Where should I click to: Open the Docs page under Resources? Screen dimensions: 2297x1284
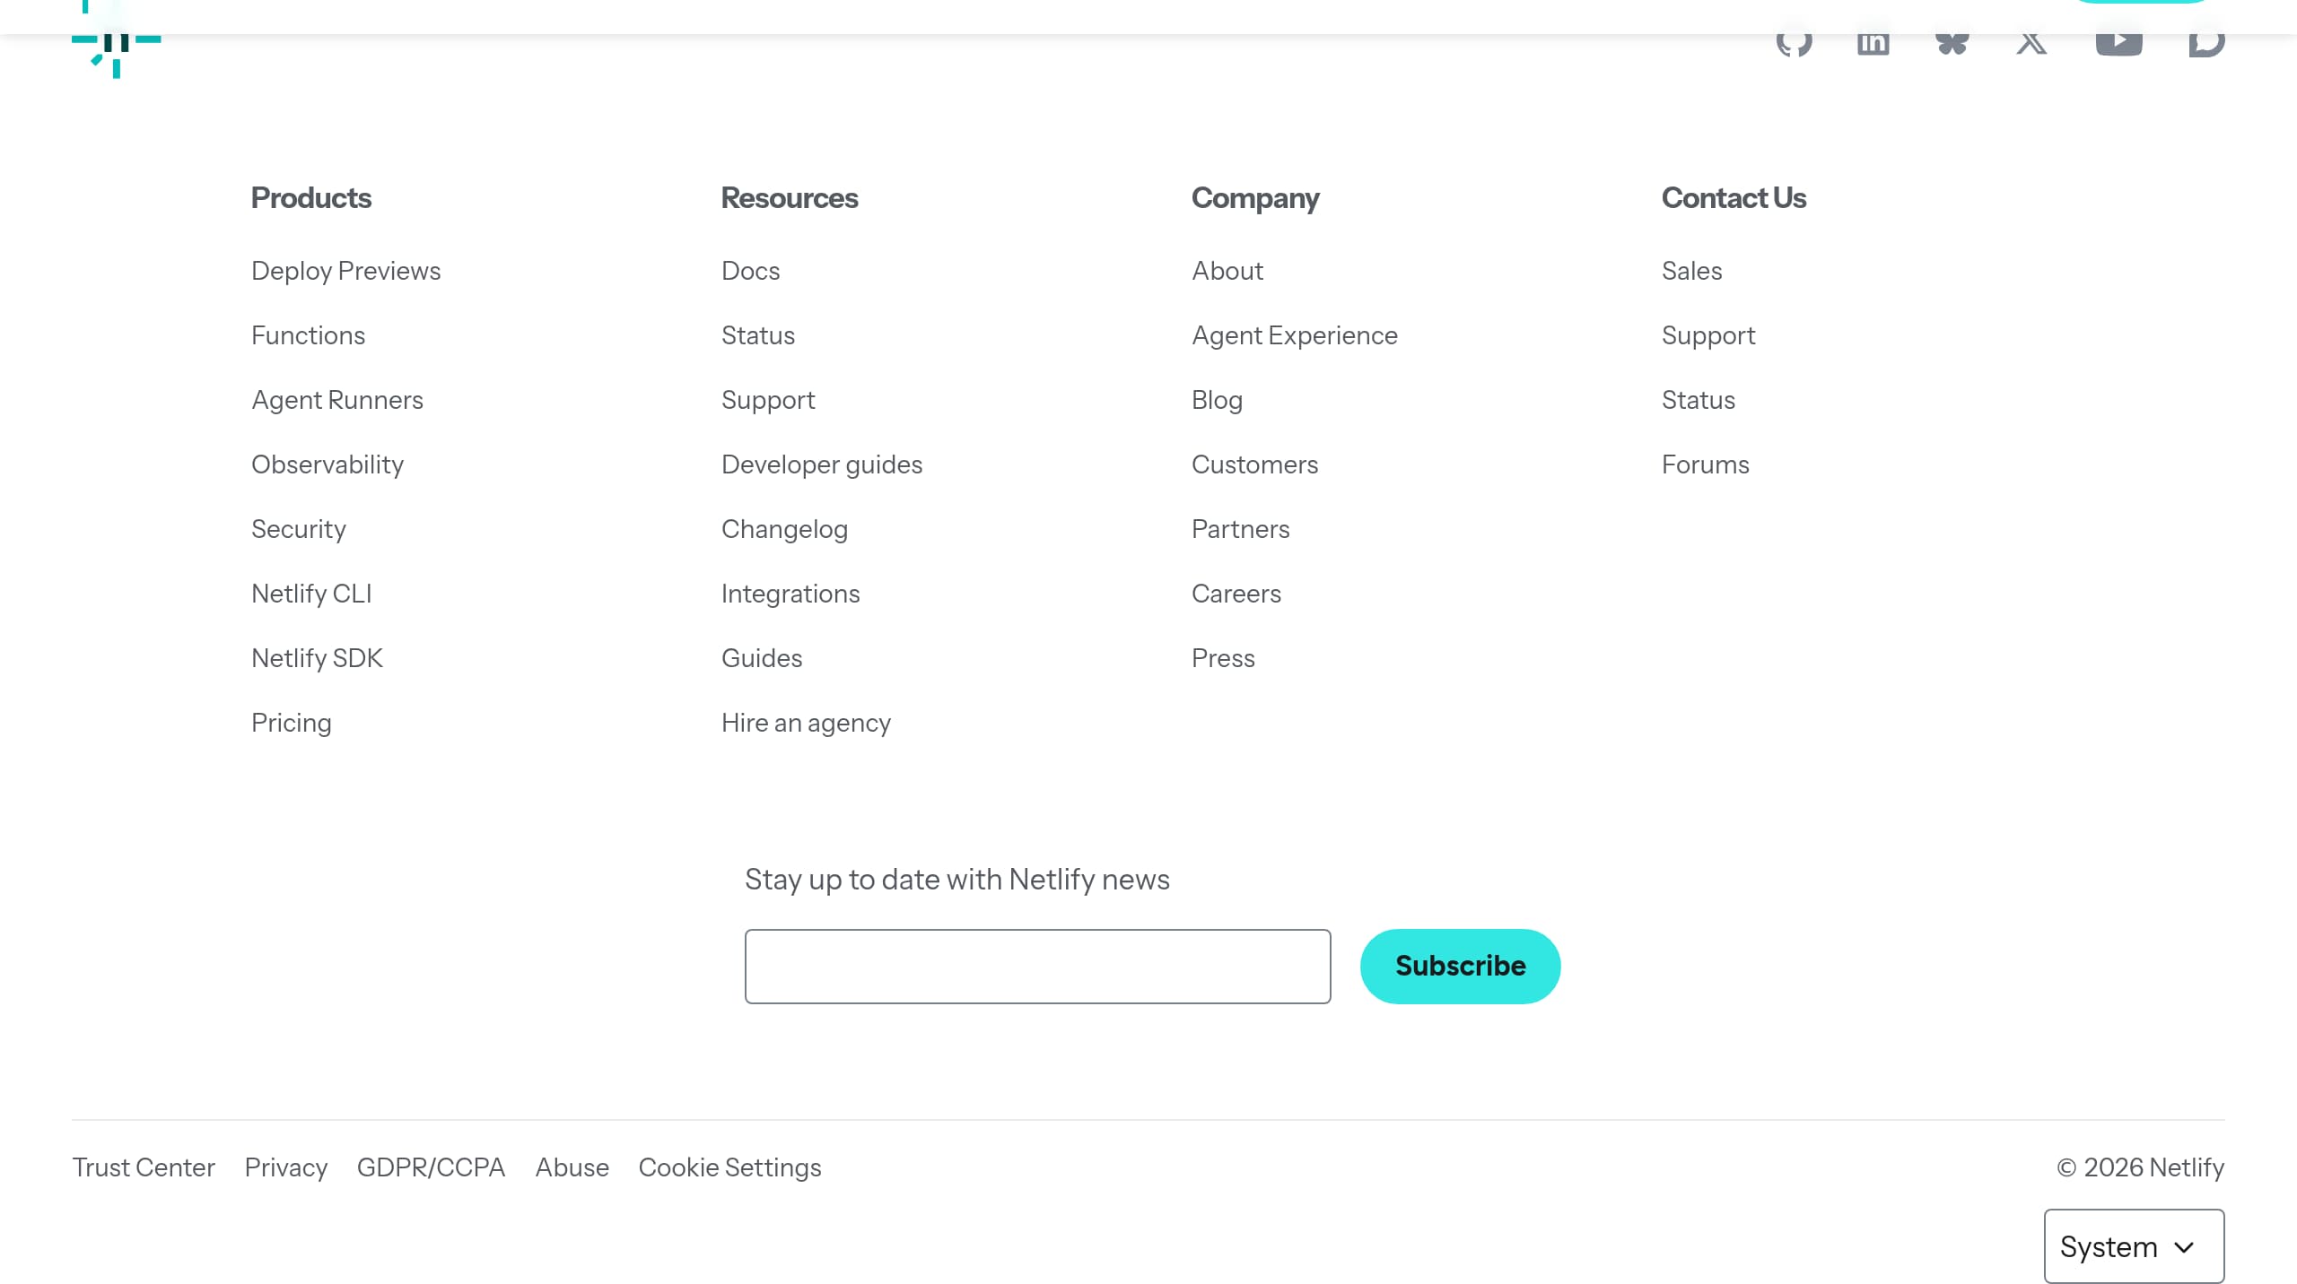click(750, 270)
